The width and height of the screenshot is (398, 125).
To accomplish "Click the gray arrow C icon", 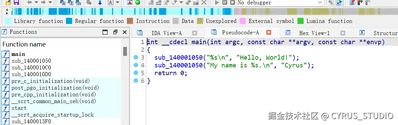I will click(x=331, y=2).
